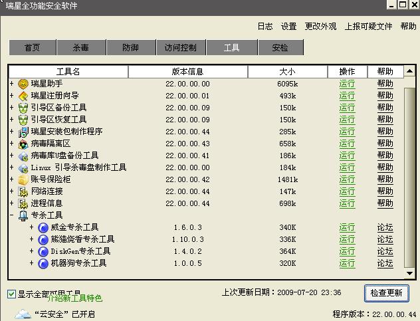Click the scrollbar up arrow
Viewport: 420px width, 321px height.
(x=409, y=71)
